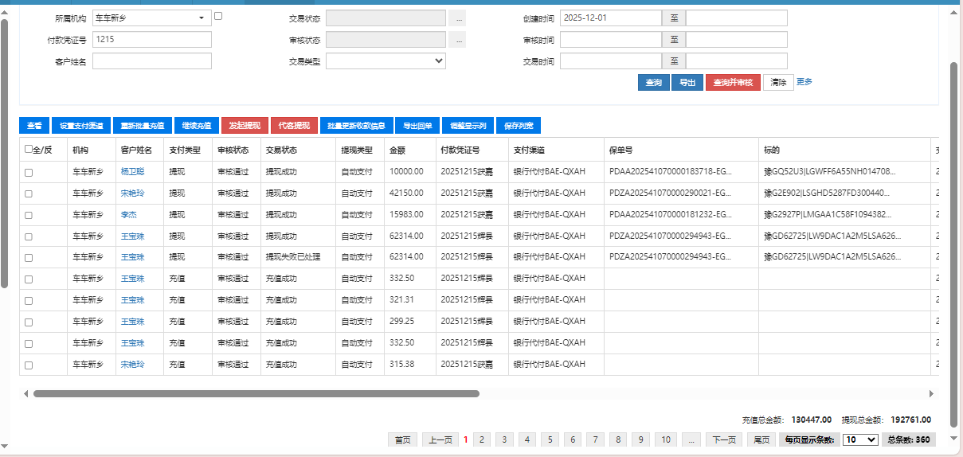Open the 审核状态 ellipsis picker button
963x457 pixels.
(457, 40)
